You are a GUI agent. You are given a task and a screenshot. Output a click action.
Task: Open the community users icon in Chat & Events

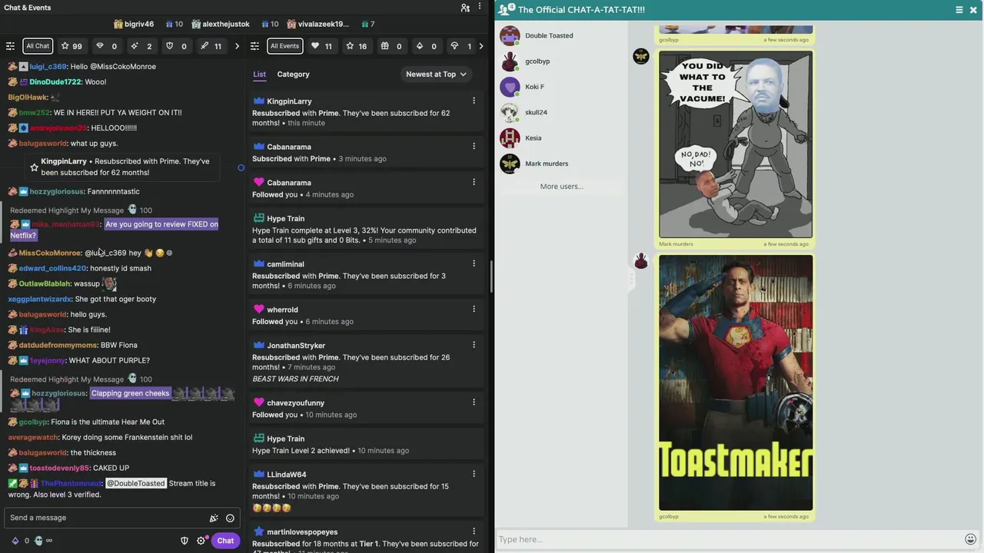click(x=465, y=8)
